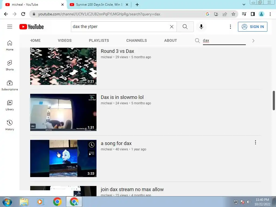This screenshot has width=276, height=207.
Task: Switch to the CHANNELS tab
Action: click(x=137, y=40)
